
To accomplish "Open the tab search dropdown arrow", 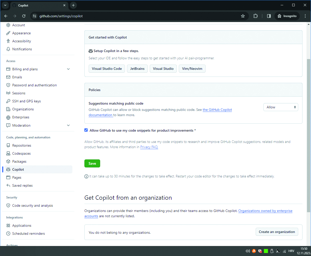I will 5,5.
